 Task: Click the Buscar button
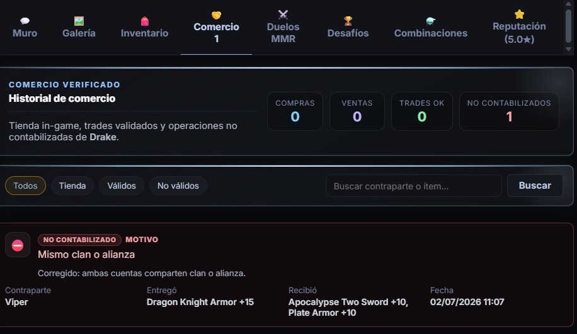(x=535, y=186)
